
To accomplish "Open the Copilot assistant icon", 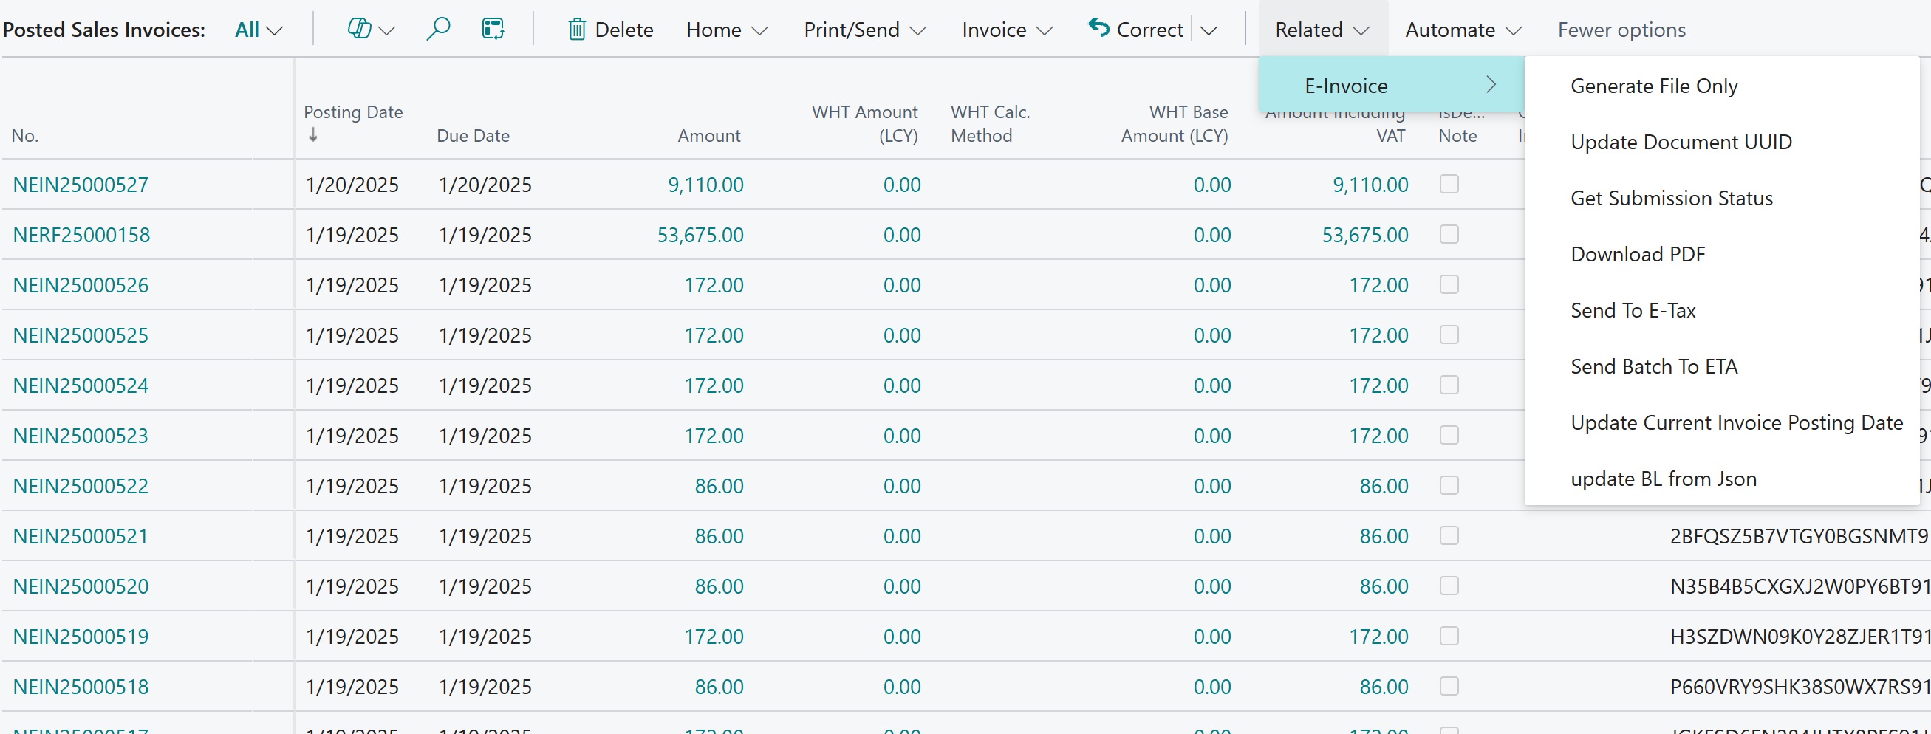I will click(x=358, y=29).
